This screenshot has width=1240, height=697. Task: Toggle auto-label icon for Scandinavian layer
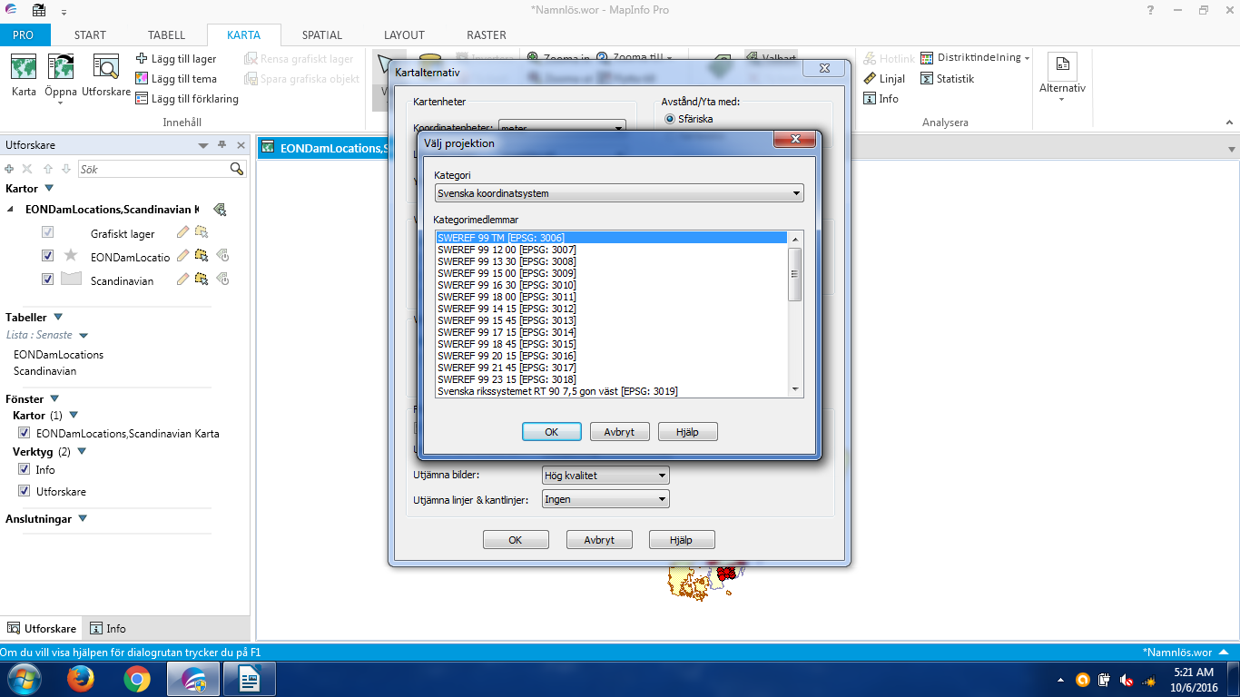point(221,280)
